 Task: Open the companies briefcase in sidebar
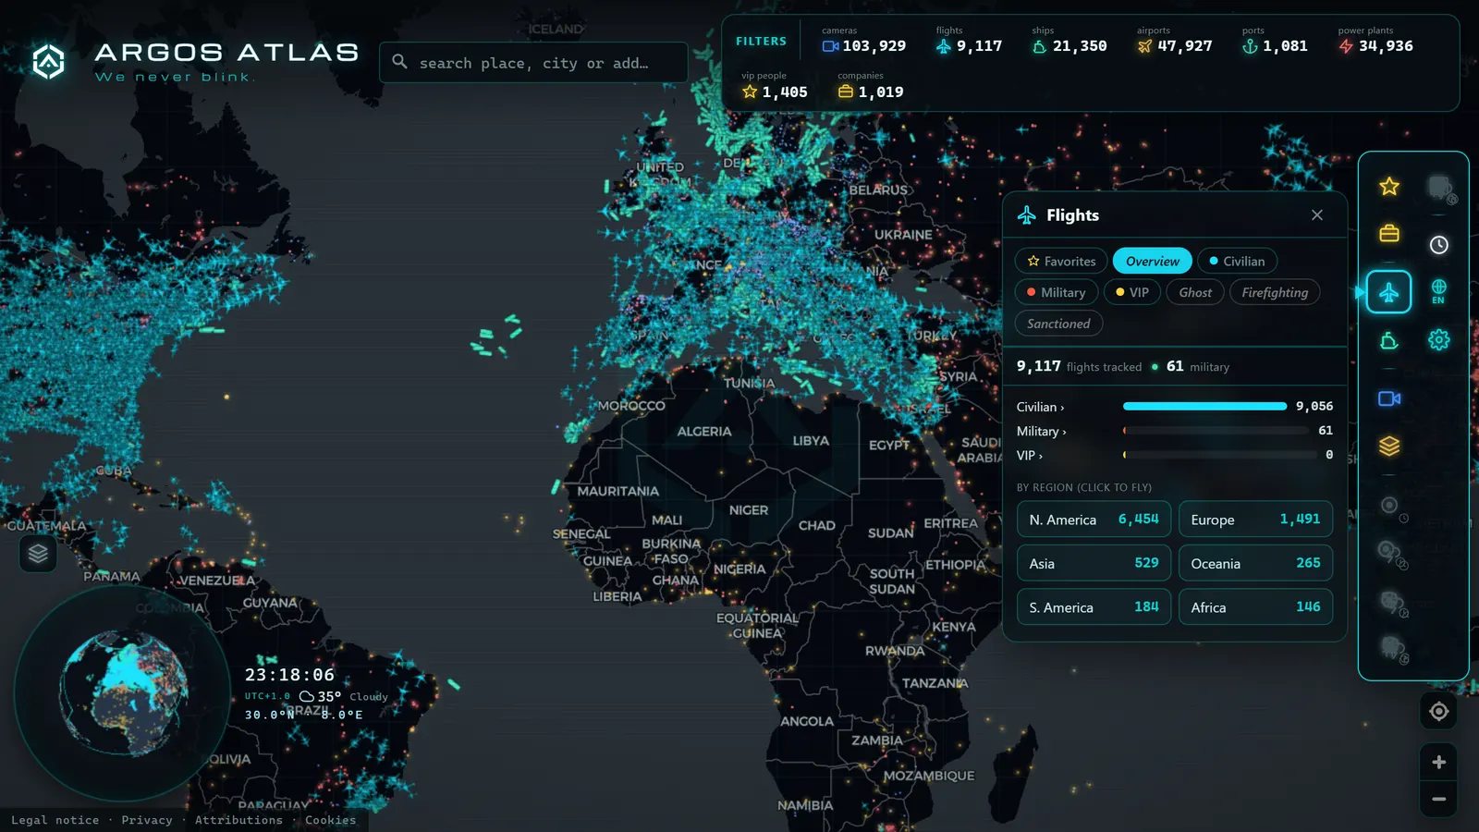1388,233
